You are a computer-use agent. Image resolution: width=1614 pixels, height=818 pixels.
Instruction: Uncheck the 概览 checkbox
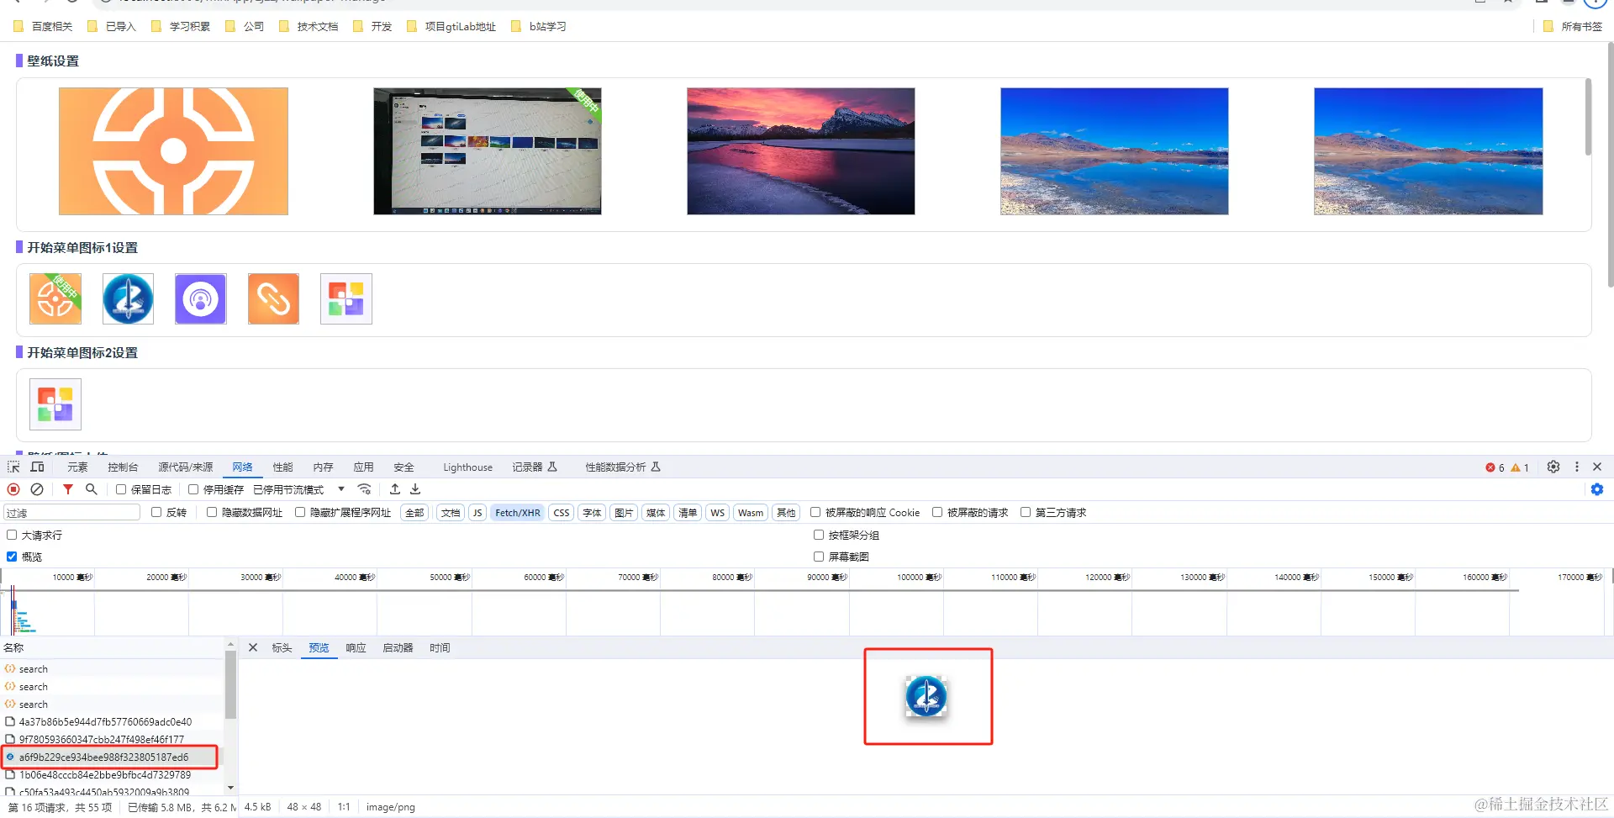[x=12, y=557]
